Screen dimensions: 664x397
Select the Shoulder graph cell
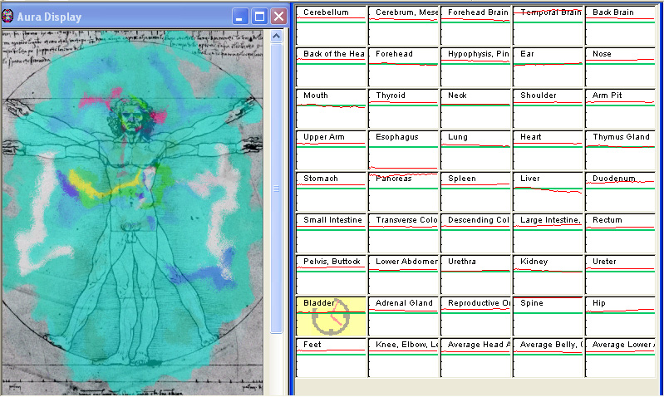tap(548, 108)
